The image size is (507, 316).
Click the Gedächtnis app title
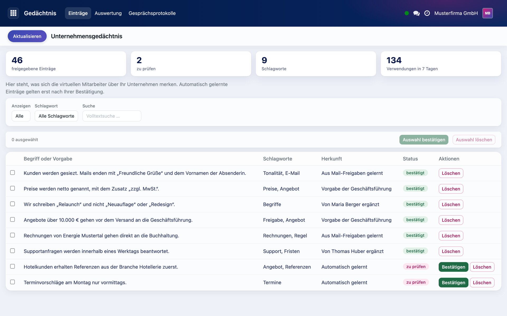point(40,13)
